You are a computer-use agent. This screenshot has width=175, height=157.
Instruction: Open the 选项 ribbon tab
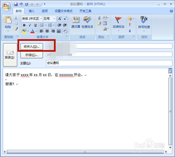(x=45, y=11)
